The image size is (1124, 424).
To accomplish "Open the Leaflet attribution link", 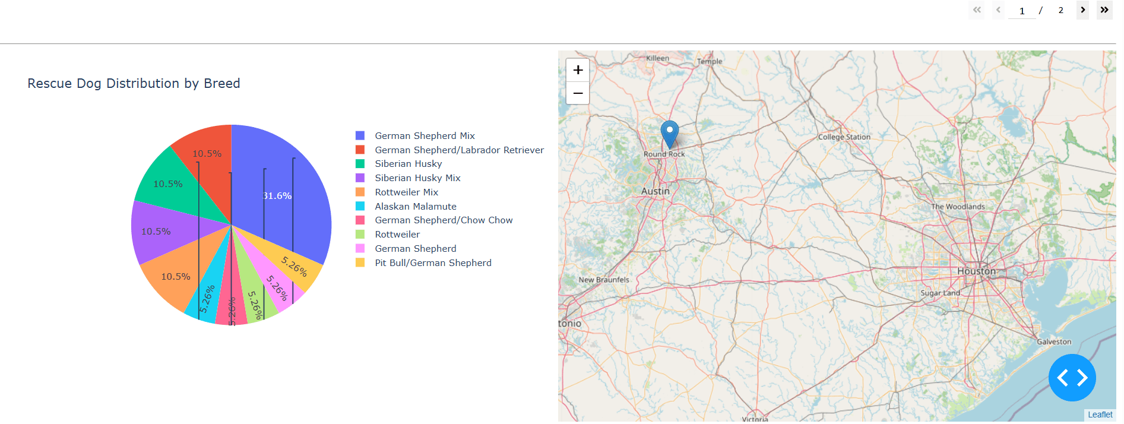I will click(x=1100, y=414).
